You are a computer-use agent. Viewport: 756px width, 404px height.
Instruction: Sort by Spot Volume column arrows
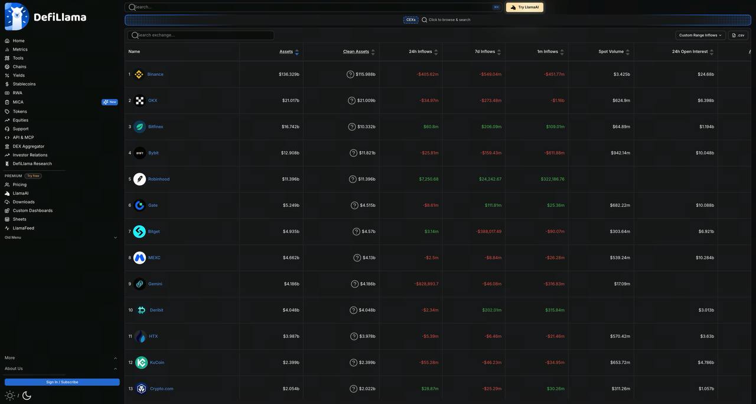pyautogui.click(x=628, y=52)
